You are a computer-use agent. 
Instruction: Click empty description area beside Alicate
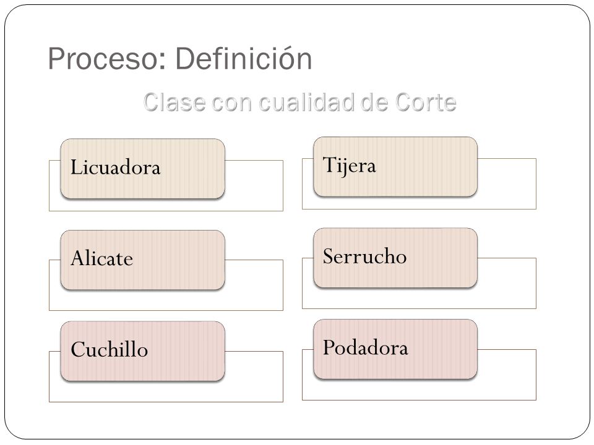pyautogui.click(x=254, y=285)
